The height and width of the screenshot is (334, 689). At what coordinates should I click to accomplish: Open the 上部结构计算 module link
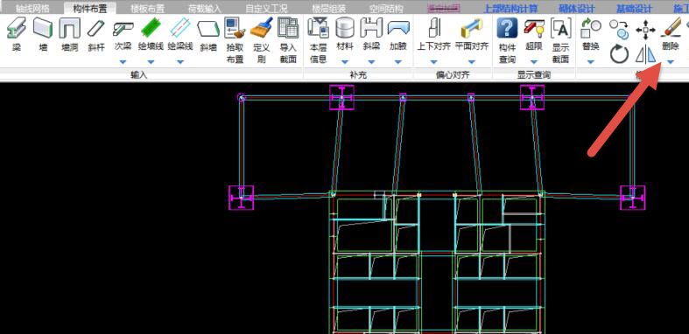point(510,9)
